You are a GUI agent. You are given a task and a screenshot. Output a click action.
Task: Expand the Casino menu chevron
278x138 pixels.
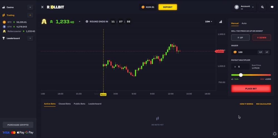point(30,7)
